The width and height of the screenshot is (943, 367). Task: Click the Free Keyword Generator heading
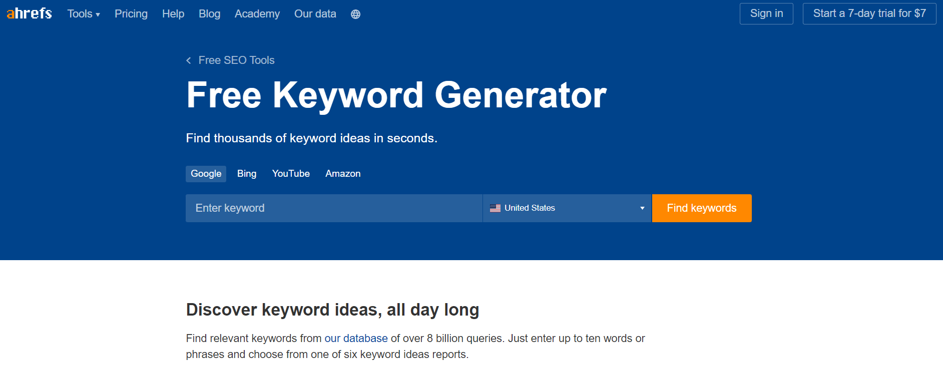click(x=396, y=95)
